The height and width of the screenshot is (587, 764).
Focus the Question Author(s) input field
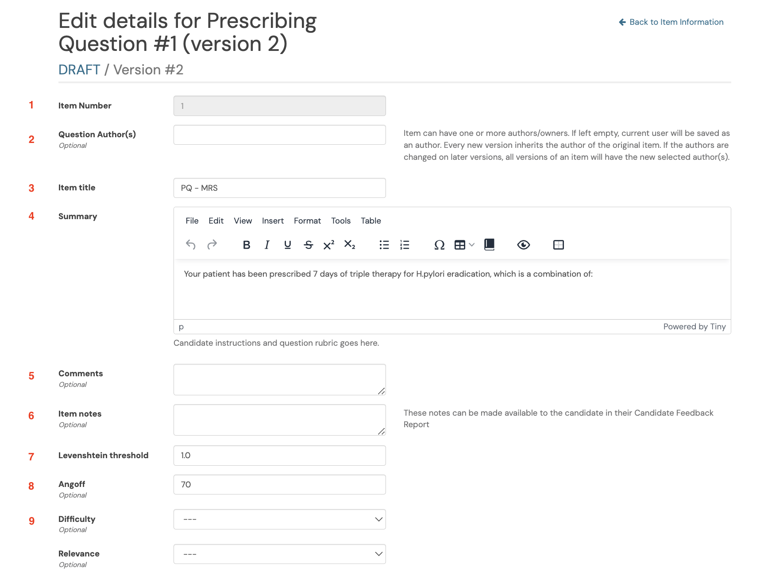coord(280,135)
